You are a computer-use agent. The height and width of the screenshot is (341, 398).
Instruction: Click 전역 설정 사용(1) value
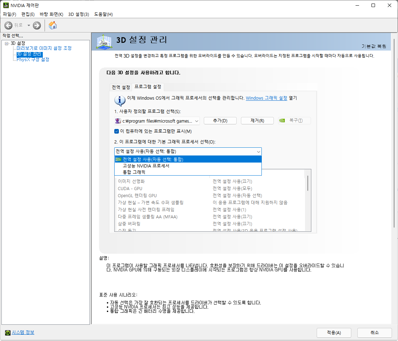coord(229,210)
